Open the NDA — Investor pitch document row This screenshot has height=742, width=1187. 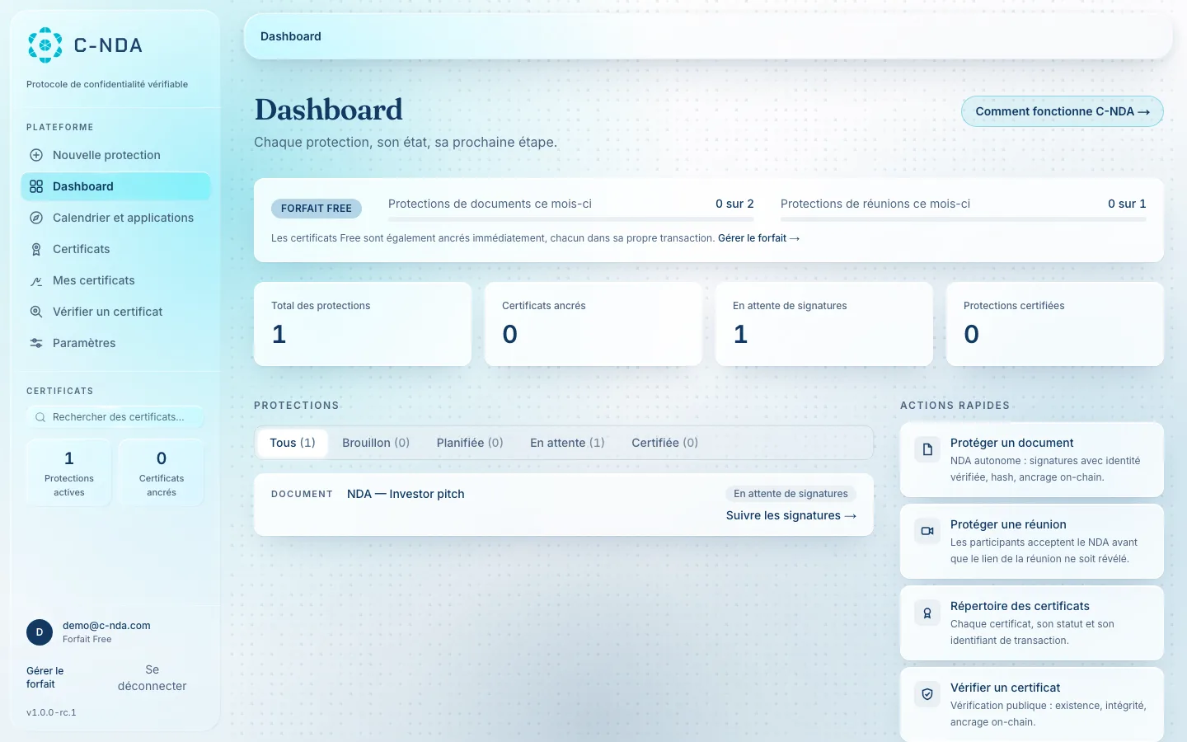(564, 505)
